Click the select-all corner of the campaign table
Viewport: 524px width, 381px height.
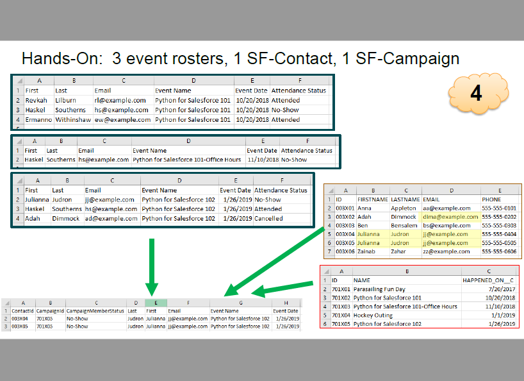[326, 271]
